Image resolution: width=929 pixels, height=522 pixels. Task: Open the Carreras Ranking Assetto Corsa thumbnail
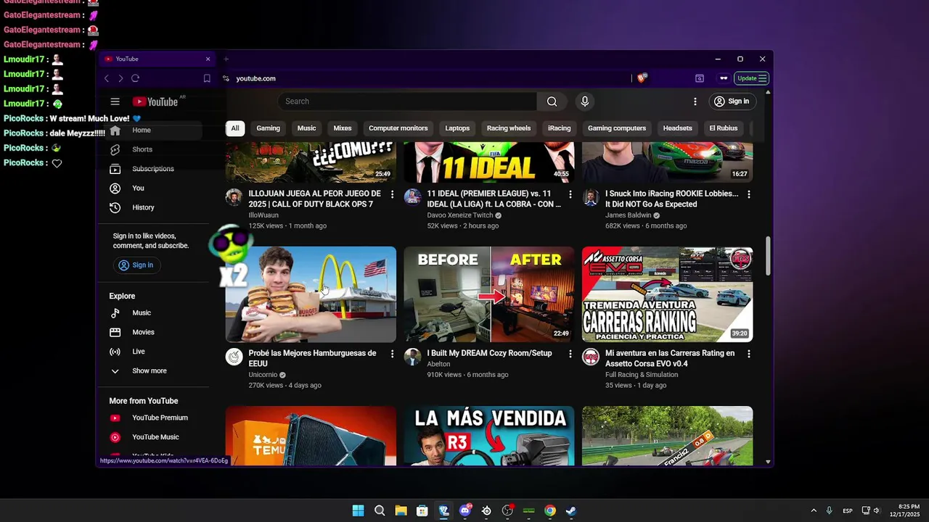point(667,294)
